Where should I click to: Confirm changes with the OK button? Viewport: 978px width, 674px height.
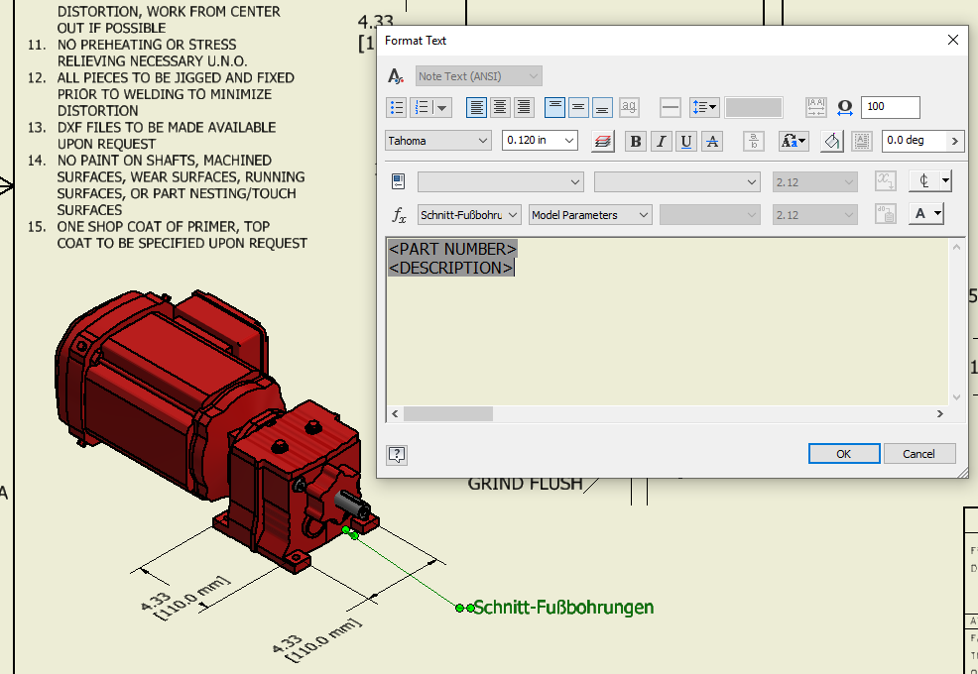(x=844, y=453)
